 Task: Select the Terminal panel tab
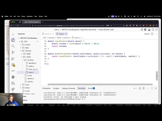point(82,88)
